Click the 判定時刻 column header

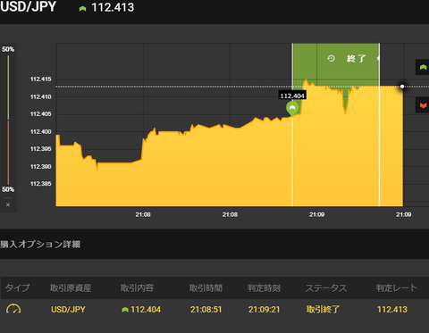(x=264, y=287)
